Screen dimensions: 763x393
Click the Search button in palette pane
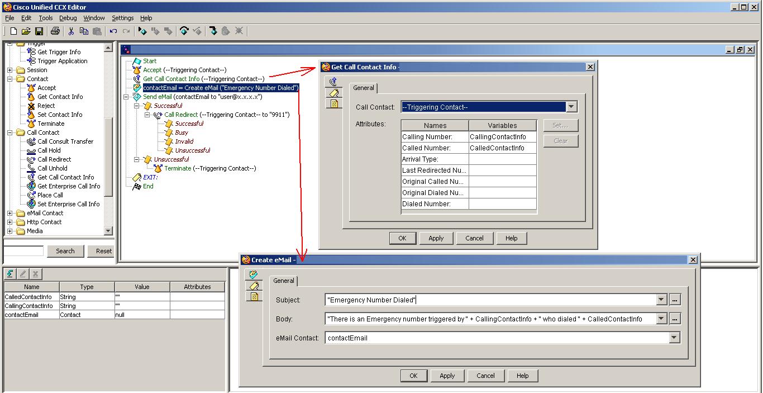pos(65,251)
